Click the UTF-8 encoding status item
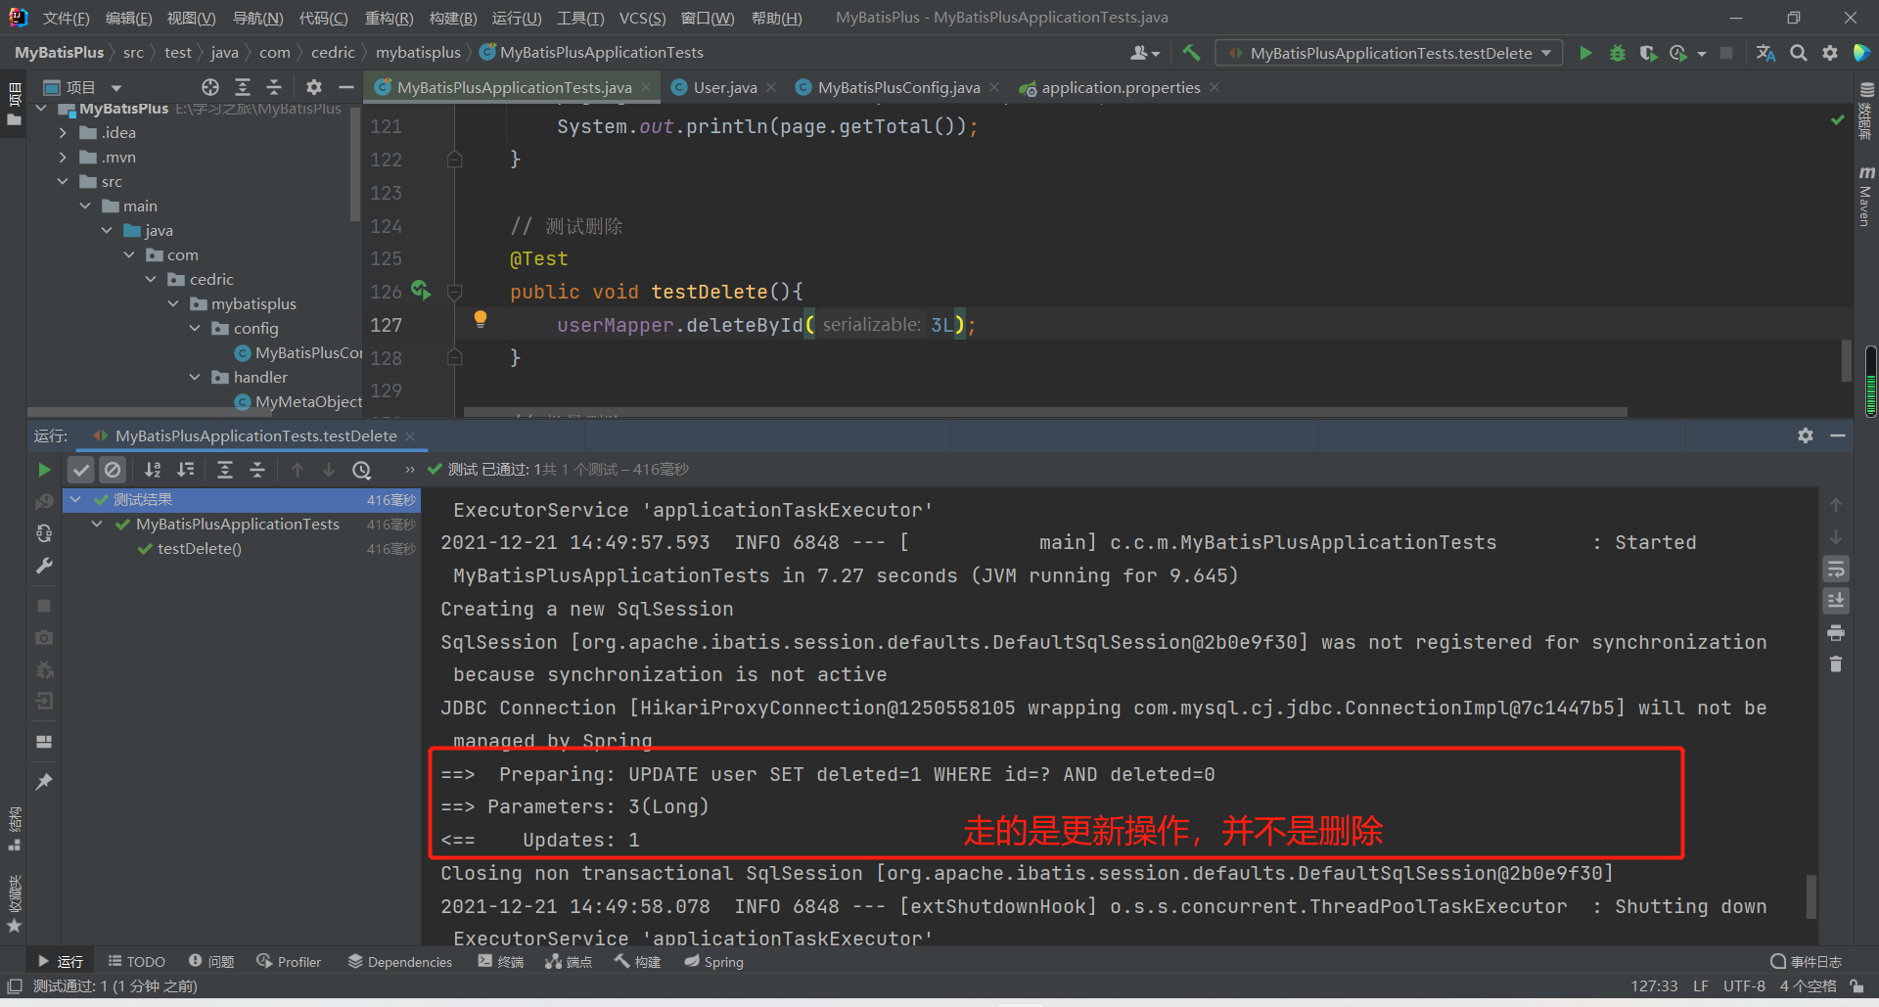 point(1744,986)
